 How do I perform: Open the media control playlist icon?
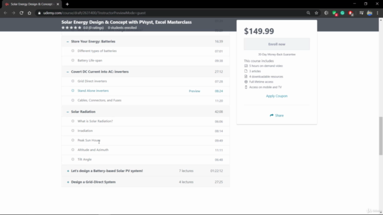361,13
